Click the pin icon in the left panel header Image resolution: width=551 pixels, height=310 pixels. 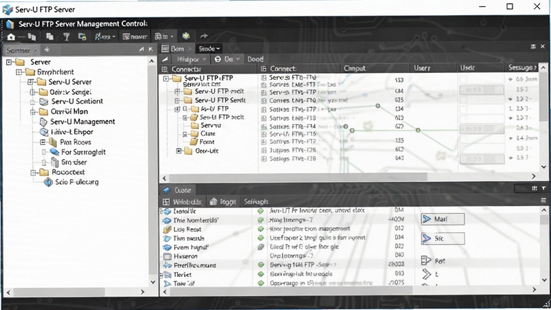tap(141, 50)
